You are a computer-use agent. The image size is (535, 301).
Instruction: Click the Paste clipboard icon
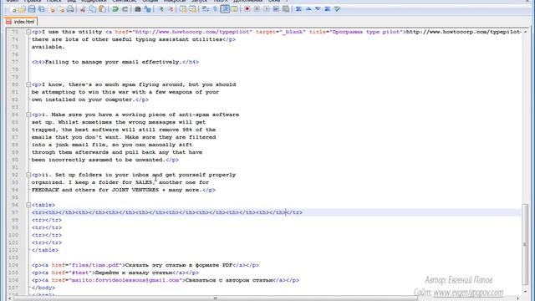102,9
